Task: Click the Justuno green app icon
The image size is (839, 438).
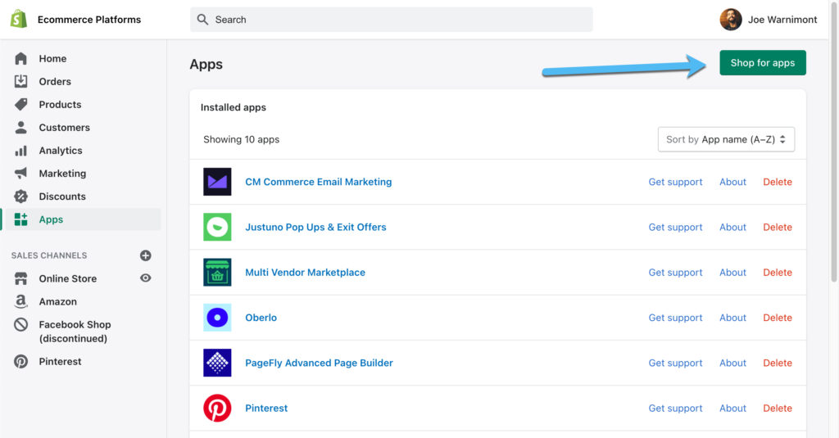Action: 217,228
